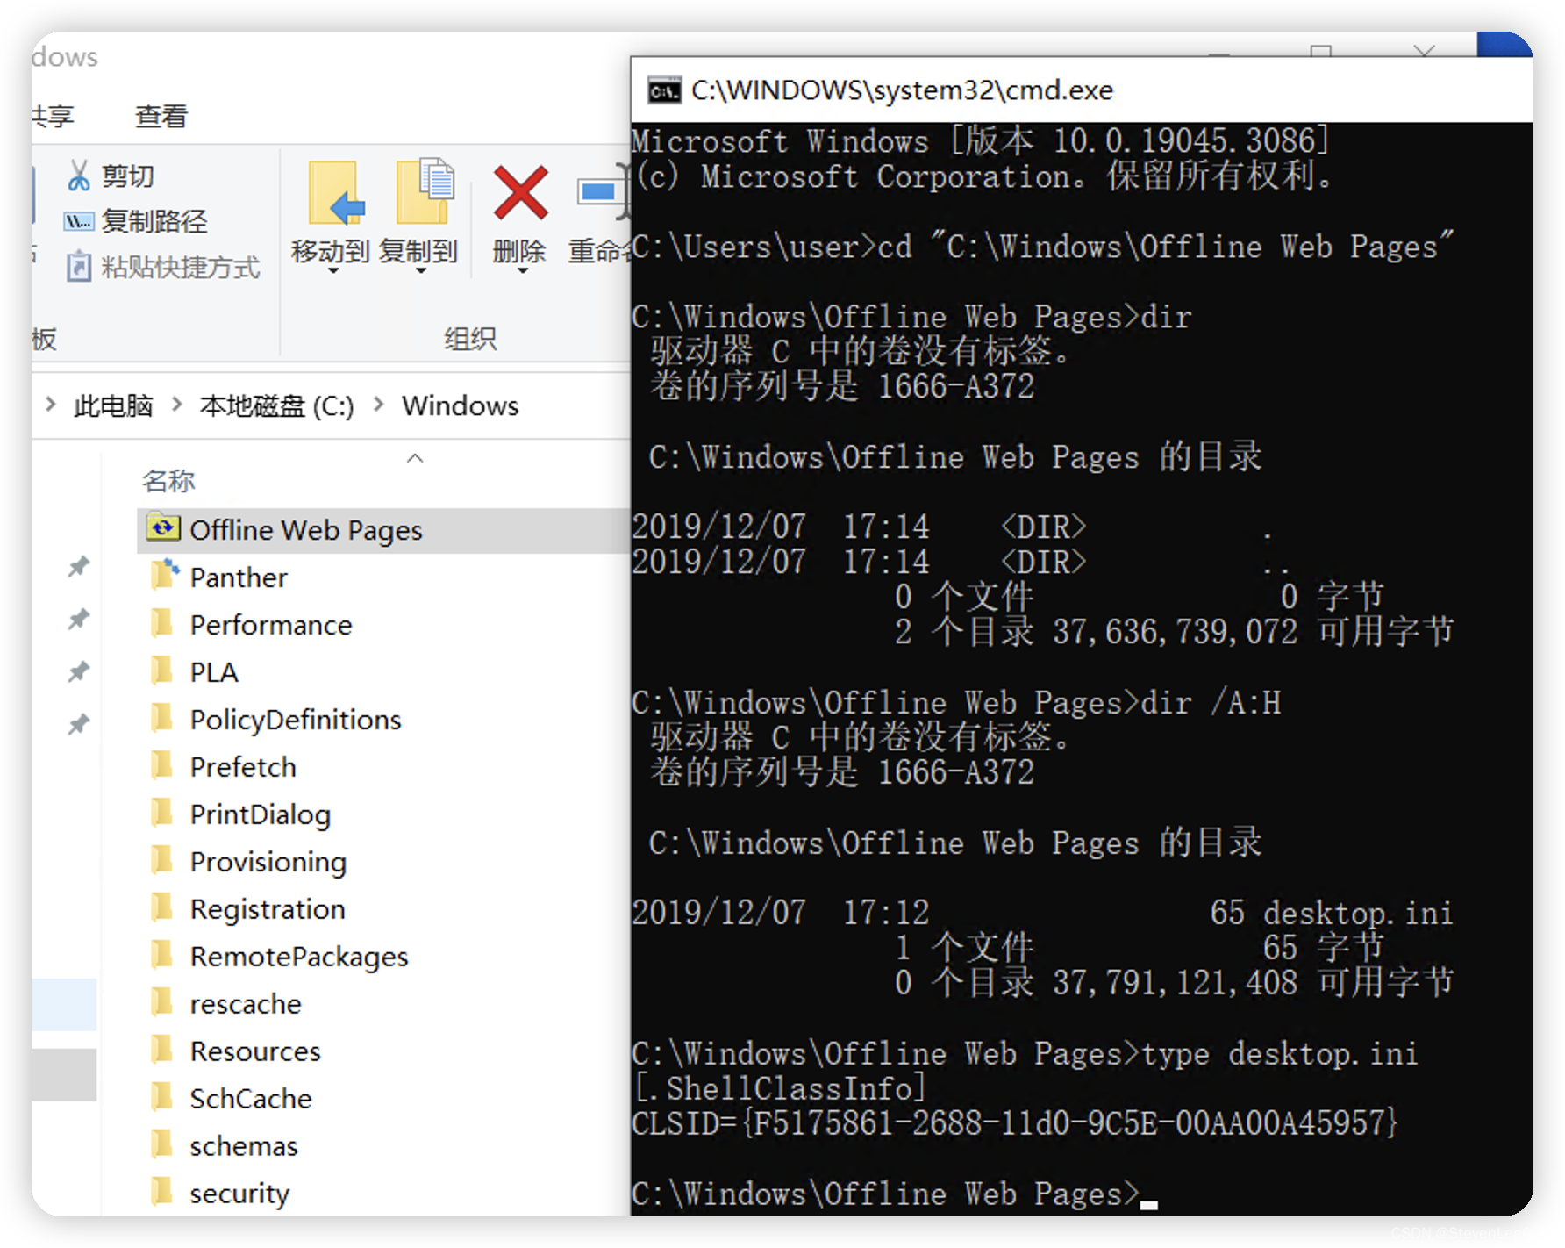1565x1248 pixels.
Task: Select the Performance folder name
Action: pos(271,625)
